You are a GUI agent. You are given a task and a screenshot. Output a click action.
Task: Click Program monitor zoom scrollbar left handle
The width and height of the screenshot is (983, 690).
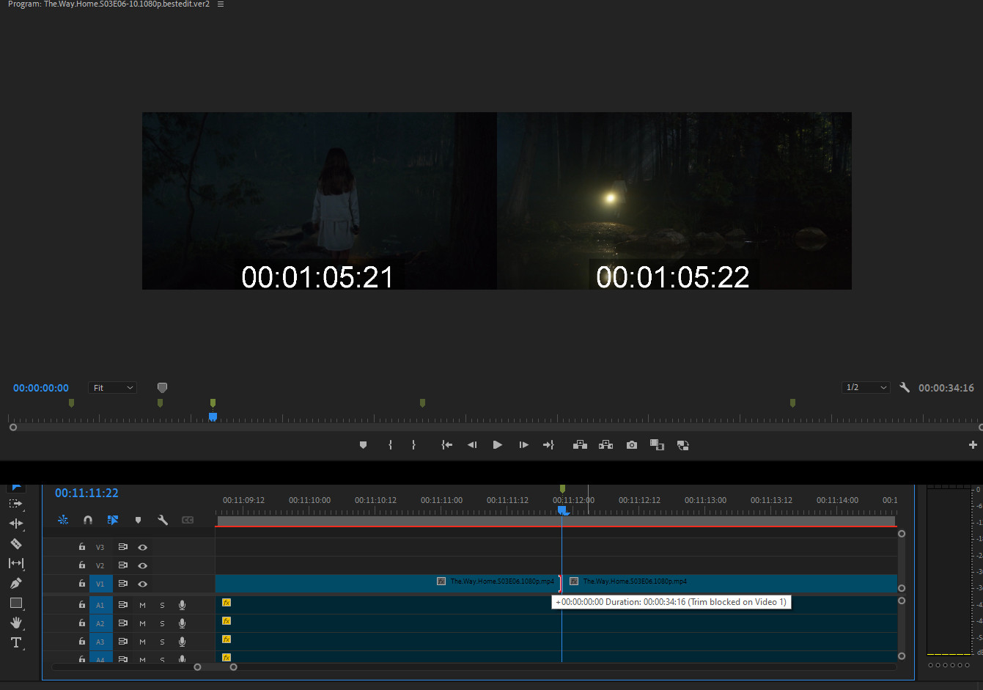coord(13,427)
